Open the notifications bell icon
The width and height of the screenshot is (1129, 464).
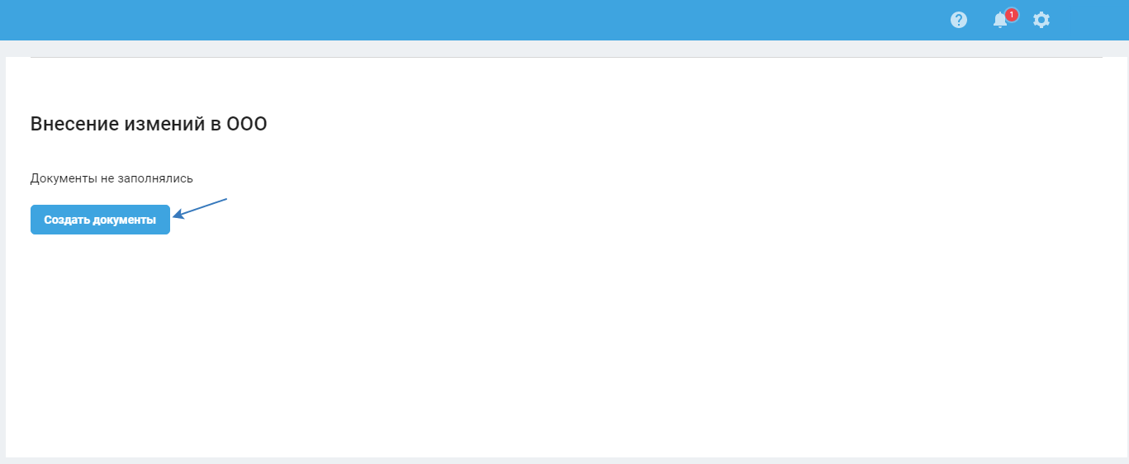(x=1000, y=21)
